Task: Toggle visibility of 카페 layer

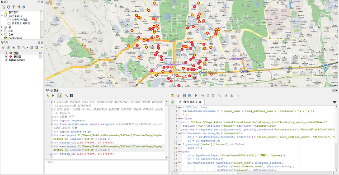Action: click(6, 53)
